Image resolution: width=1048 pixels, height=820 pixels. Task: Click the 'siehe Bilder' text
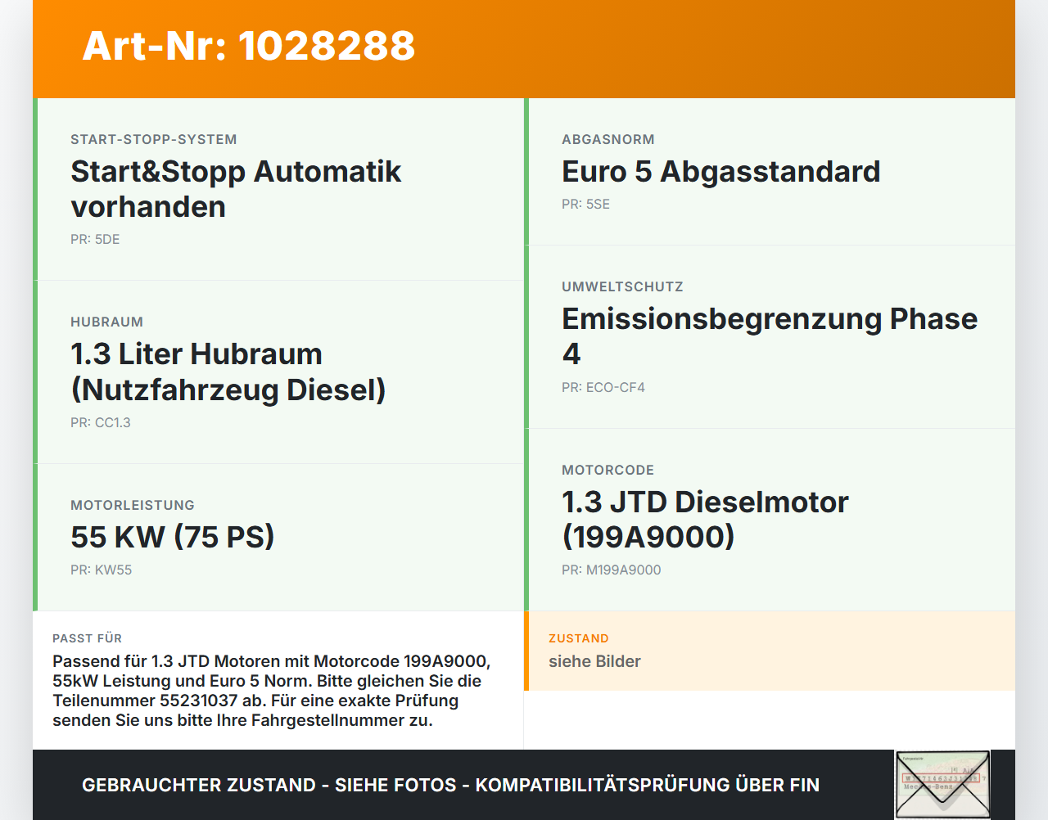(x=594, y=661)
